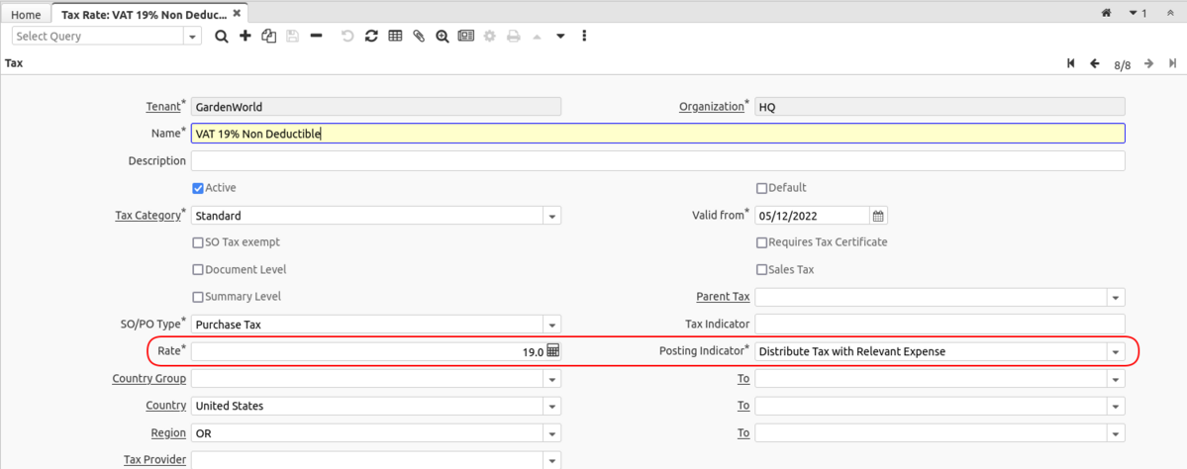1187x469 pixels.
Task: Refresh the record with the reload icon
Action: [x=371, y=36]
